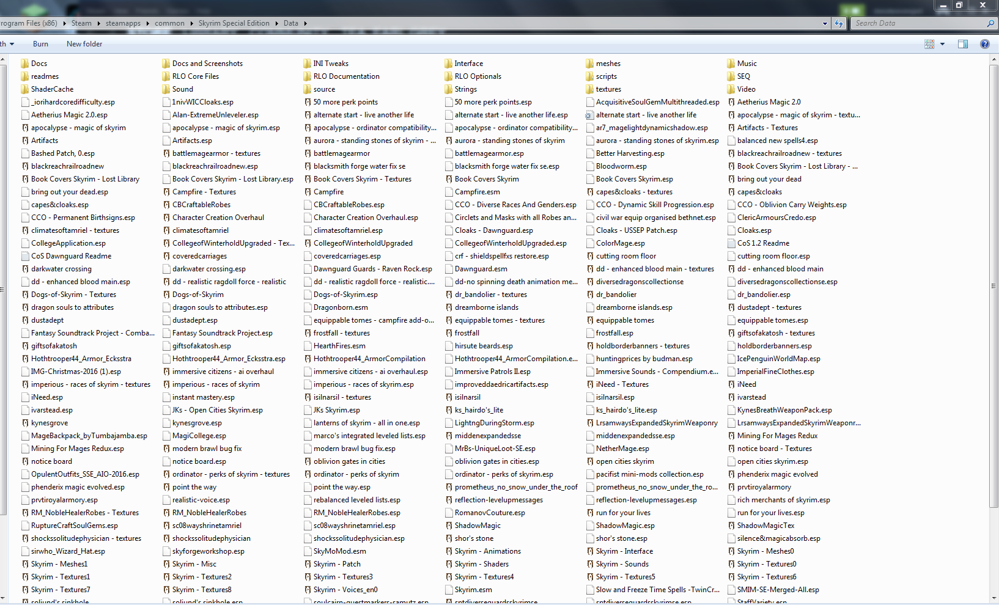Click the file icon of HearthFires.esm
Viewport: 999px width, 605px height.
pos(308,346)
